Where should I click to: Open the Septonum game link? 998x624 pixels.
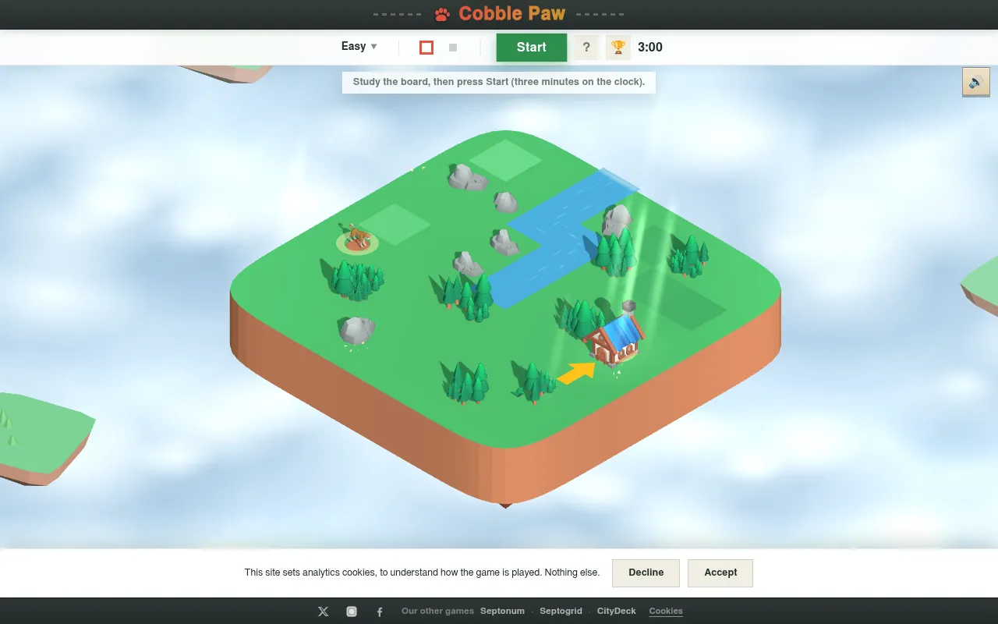pos(502,612)
